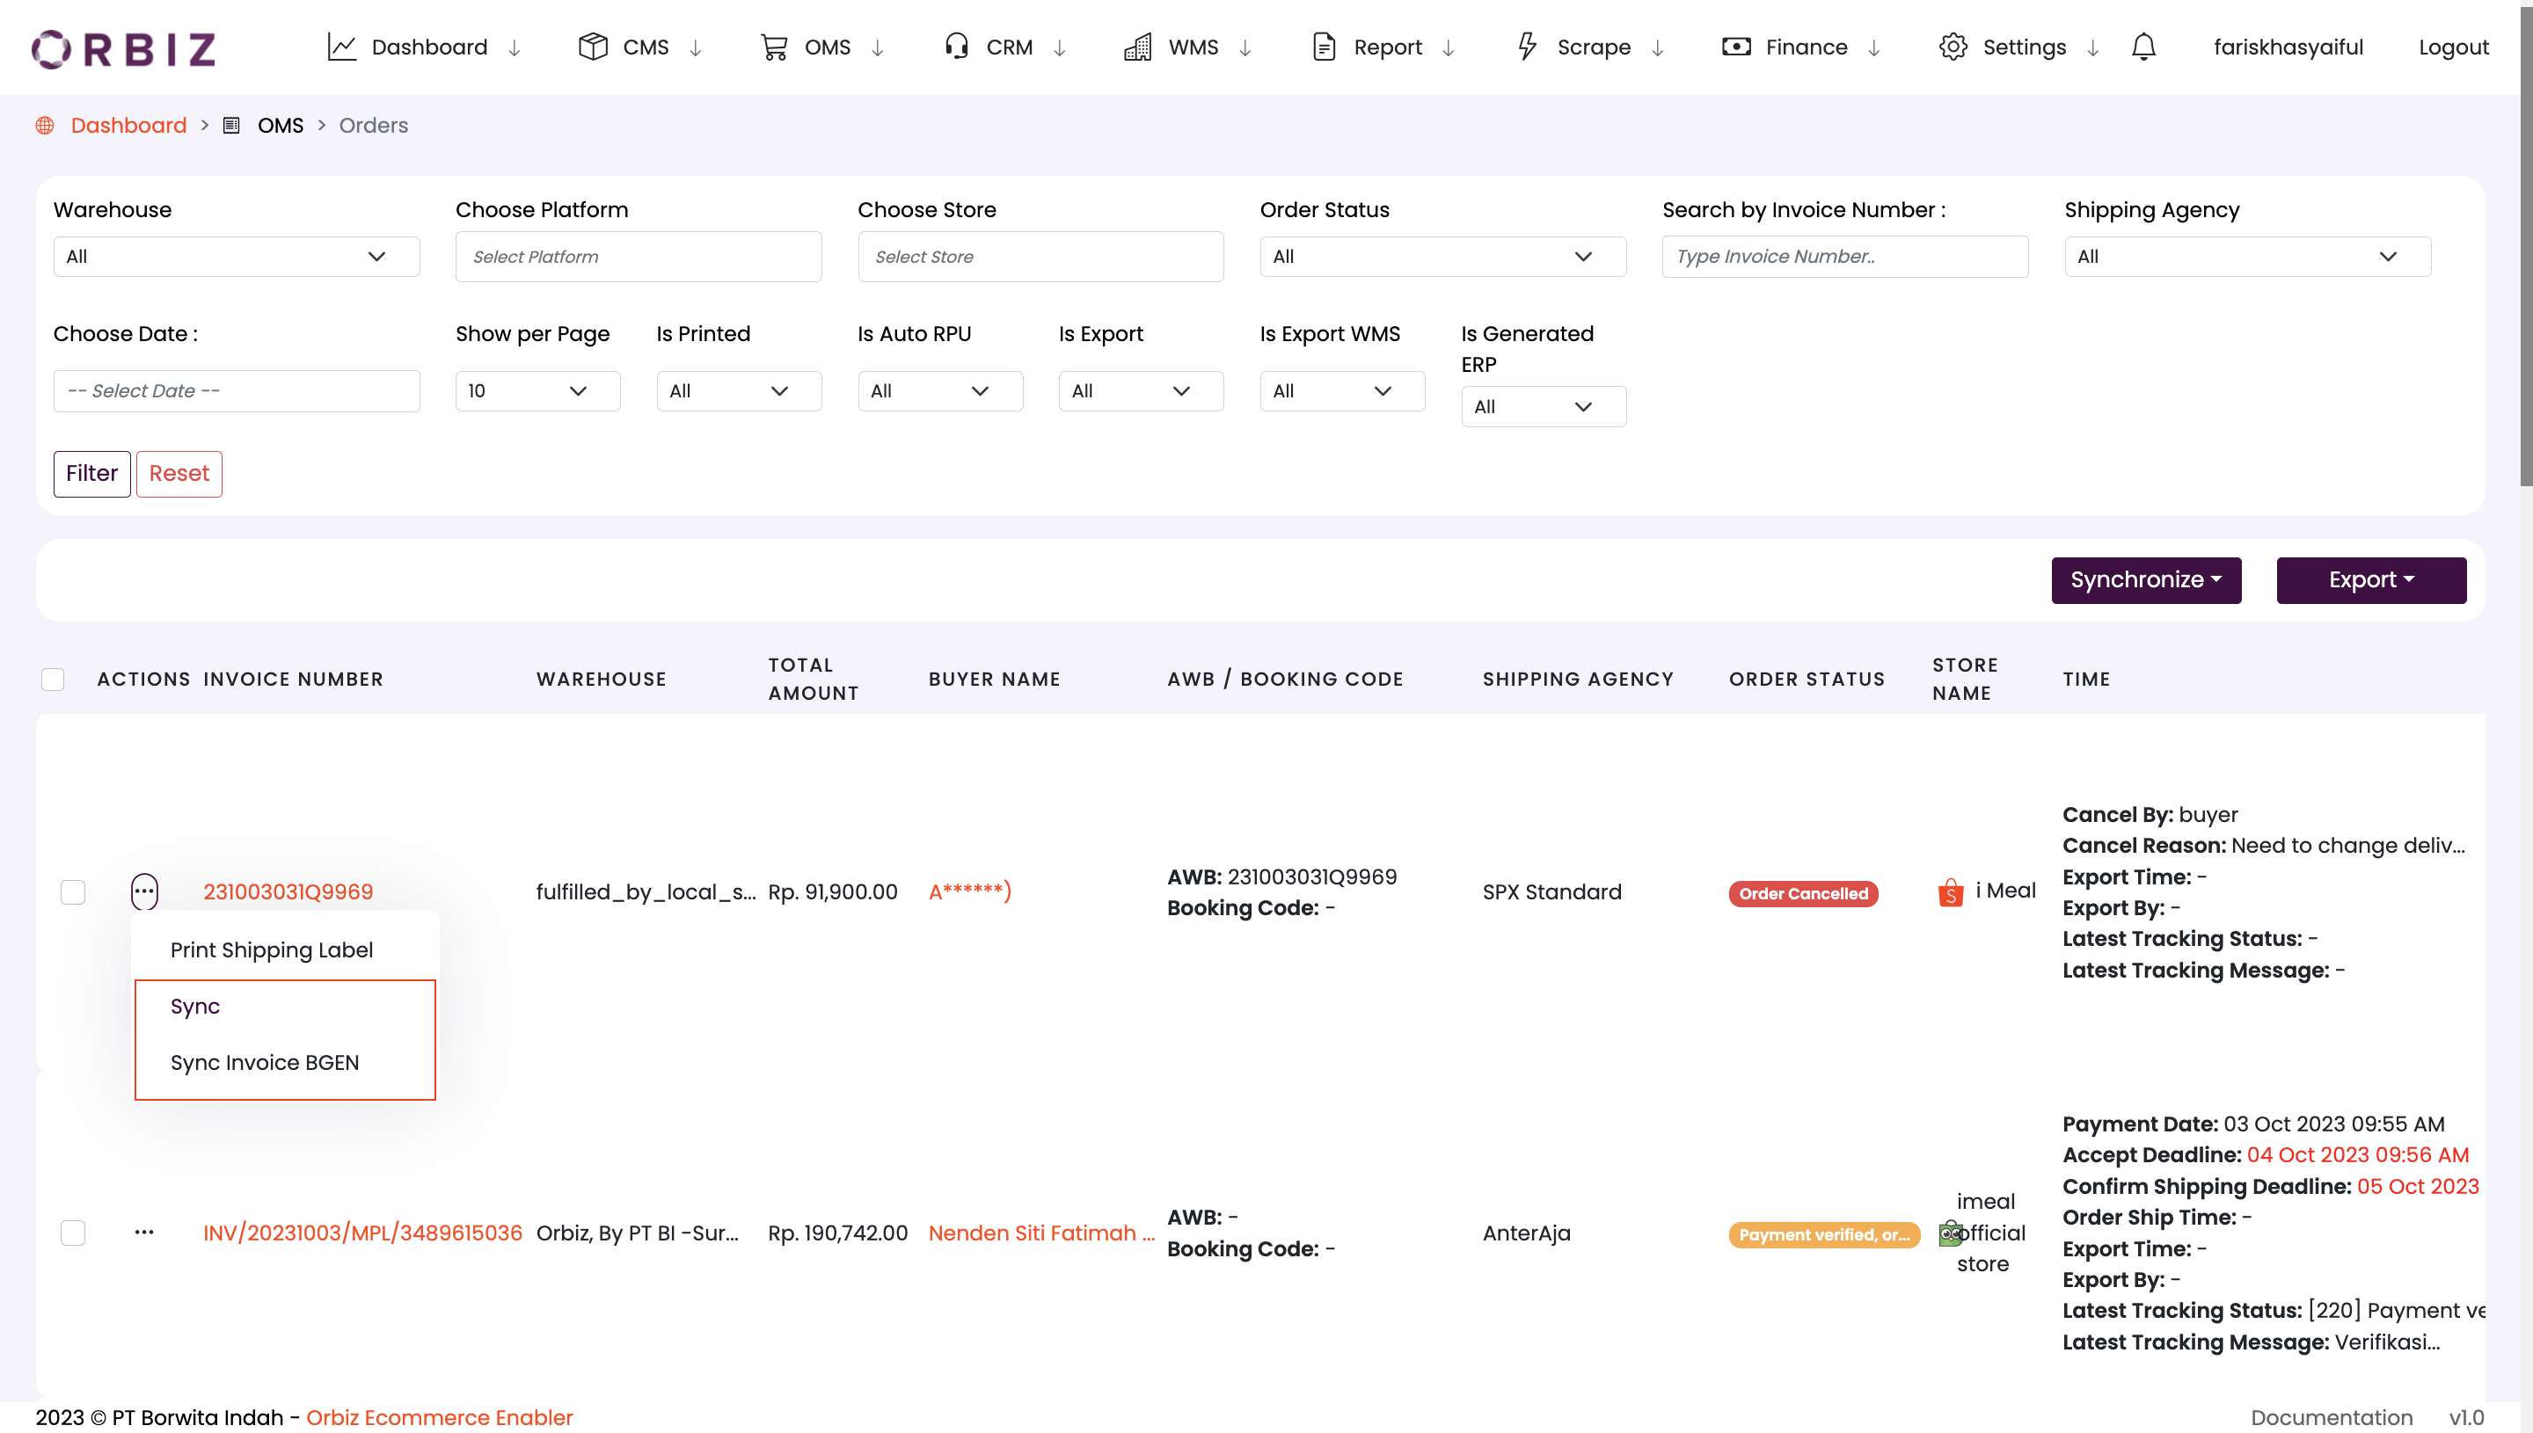Open actions menu for INV/20231003/MPL/3489615036
The height and width of the screenshot is (1433, 2533).
pyautogui.click(x=143, y=1233)
